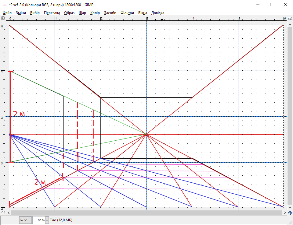Click the upper red '2 м' label on canvas
Image resolution: width=293 pixels, height=225 pixels.
19,114
